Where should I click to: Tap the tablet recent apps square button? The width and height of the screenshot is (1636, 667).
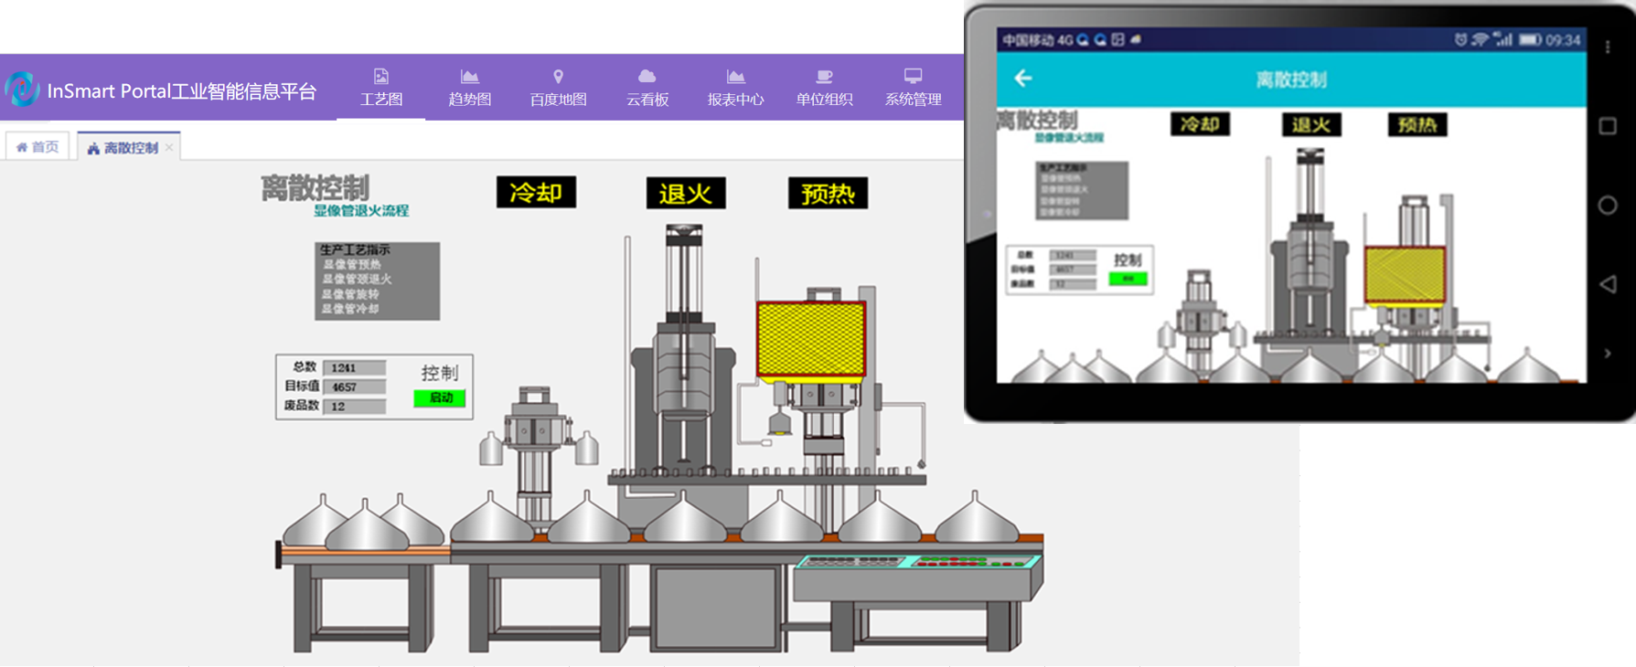click(1608, 126)
